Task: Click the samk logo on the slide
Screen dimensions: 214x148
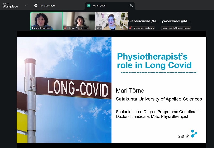Action: point(187,134)
